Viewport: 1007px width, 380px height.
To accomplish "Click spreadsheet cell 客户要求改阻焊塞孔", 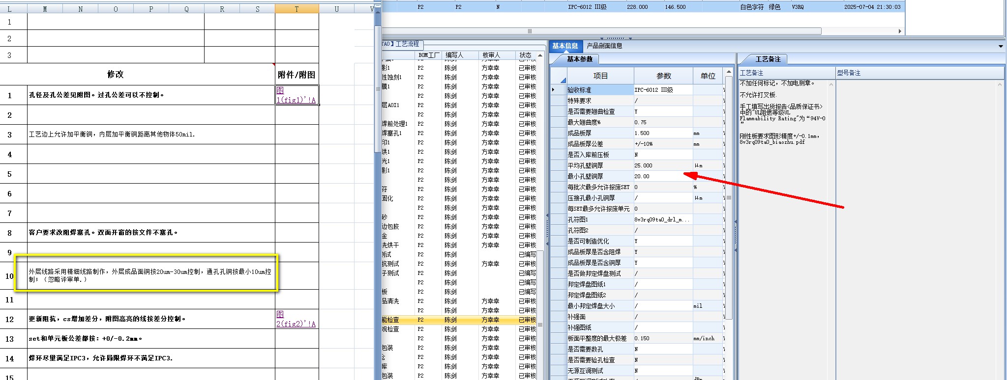I will click(151, 232).
